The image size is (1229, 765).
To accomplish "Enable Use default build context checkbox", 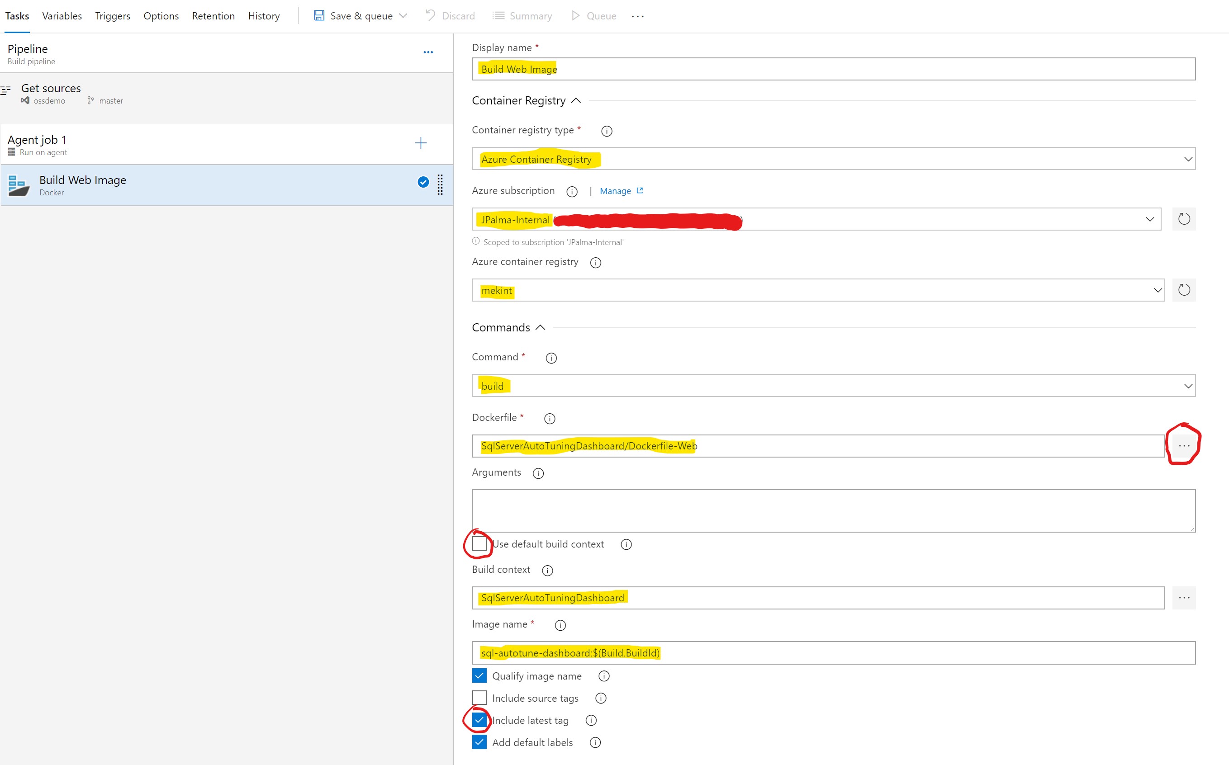I will pos(479,544).
